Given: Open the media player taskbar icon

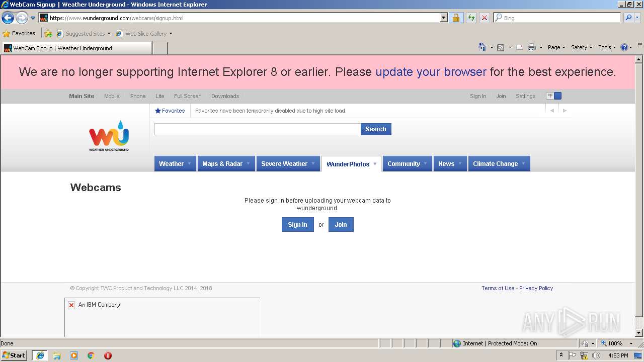Looking at the screenshot, I should coord(74,355).
